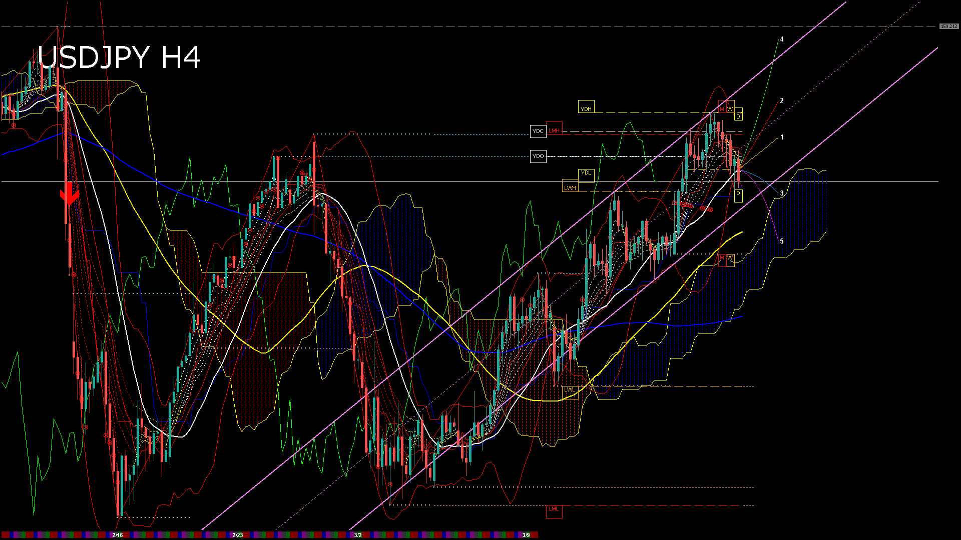Click the yellow YDH level label

pos(586,107)
